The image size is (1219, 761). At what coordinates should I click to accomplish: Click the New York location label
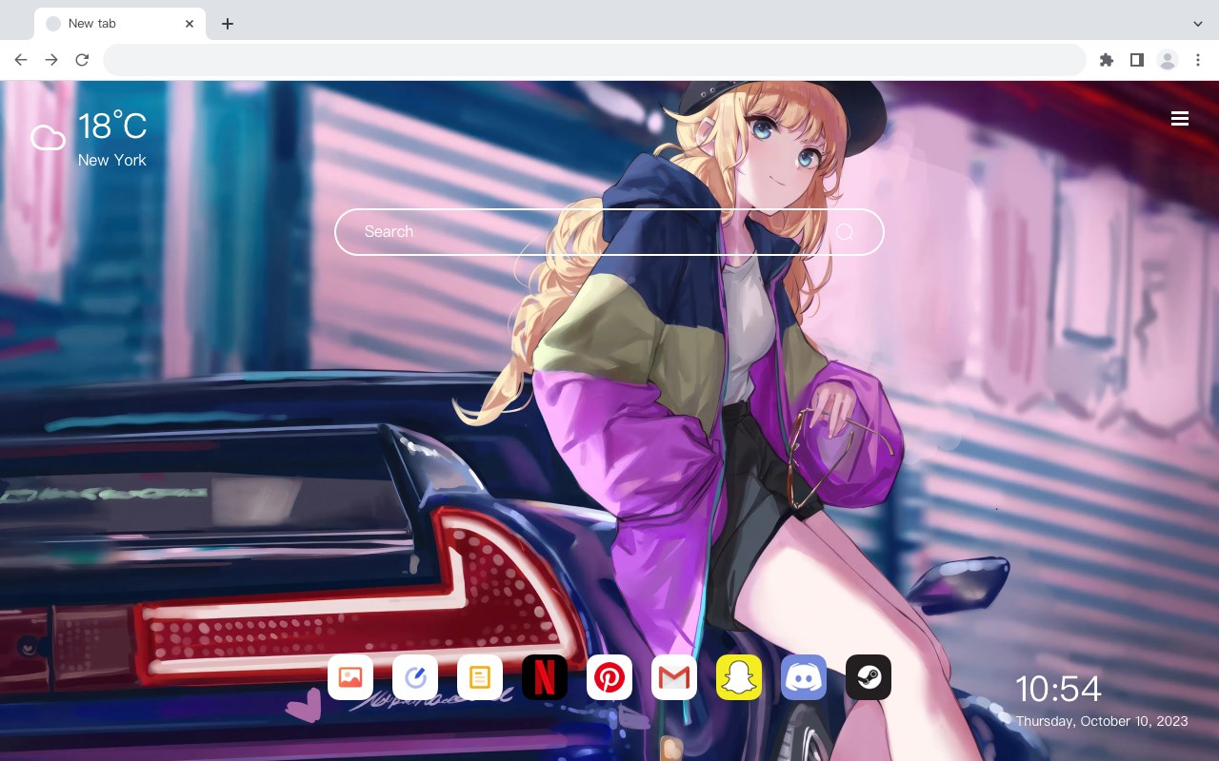[x=112, y=160]
